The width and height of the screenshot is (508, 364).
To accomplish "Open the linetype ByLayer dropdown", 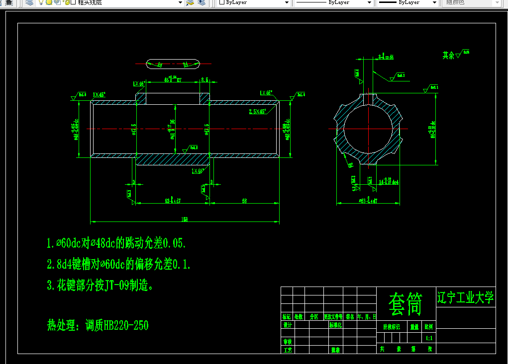I will tap(370, 2).
